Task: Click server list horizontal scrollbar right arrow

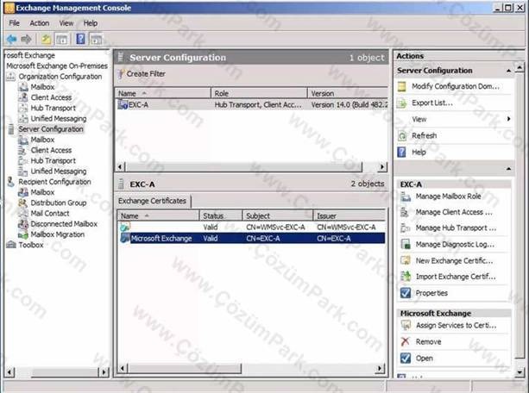Action: coord(382,166)
